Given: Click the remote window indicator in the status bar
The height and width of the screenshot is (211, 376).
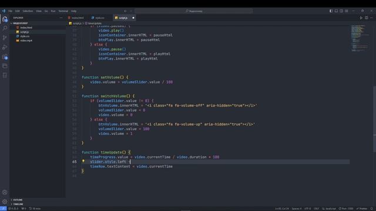Looking at the screenshot, I should (3, 209).
